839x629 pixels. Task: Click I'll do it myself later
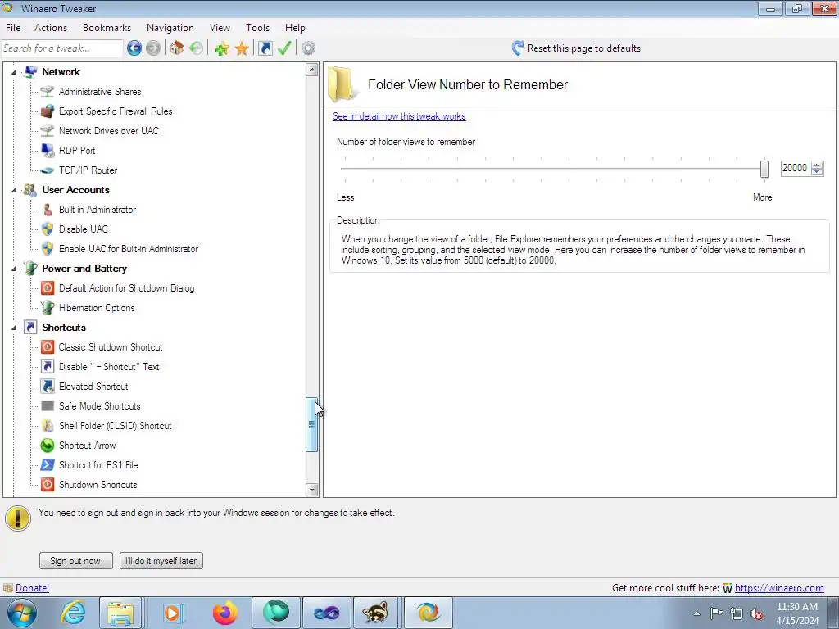[x=161, y=560]
